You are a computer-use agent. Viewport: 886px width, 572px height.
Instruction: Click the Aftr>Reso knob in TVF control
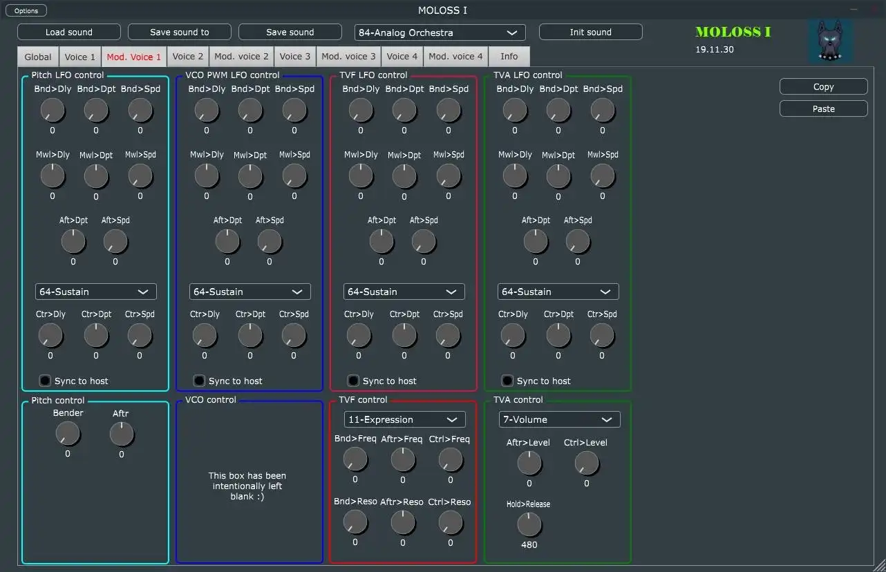coord(403,522)
